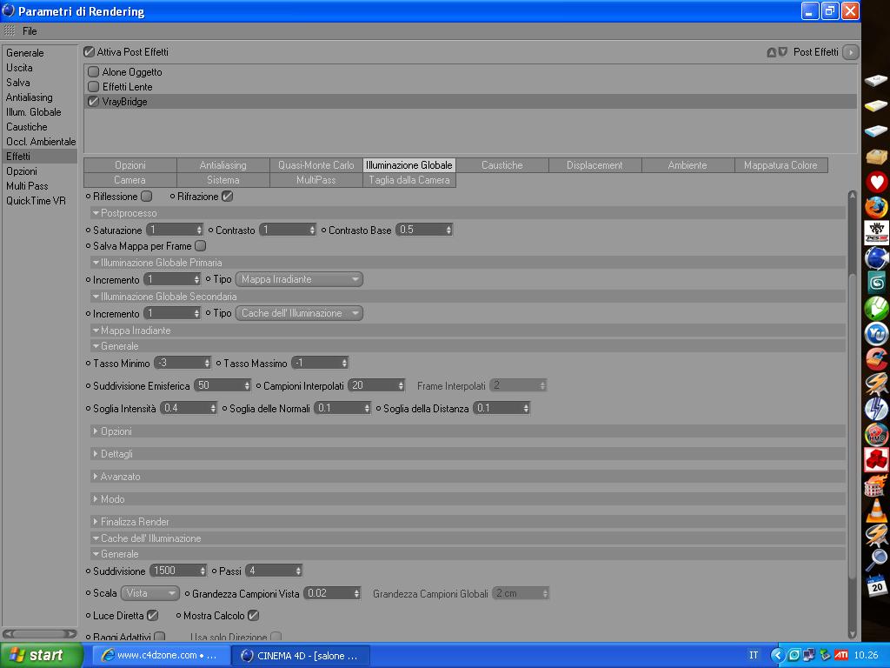Open the Firefox icon in the side dock
The image size is (890, 668).
coord(876,207)
